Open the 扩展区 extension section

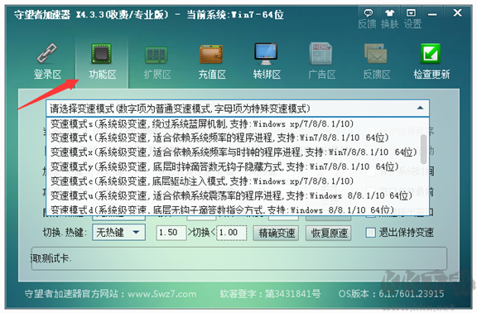coord(157,62)
